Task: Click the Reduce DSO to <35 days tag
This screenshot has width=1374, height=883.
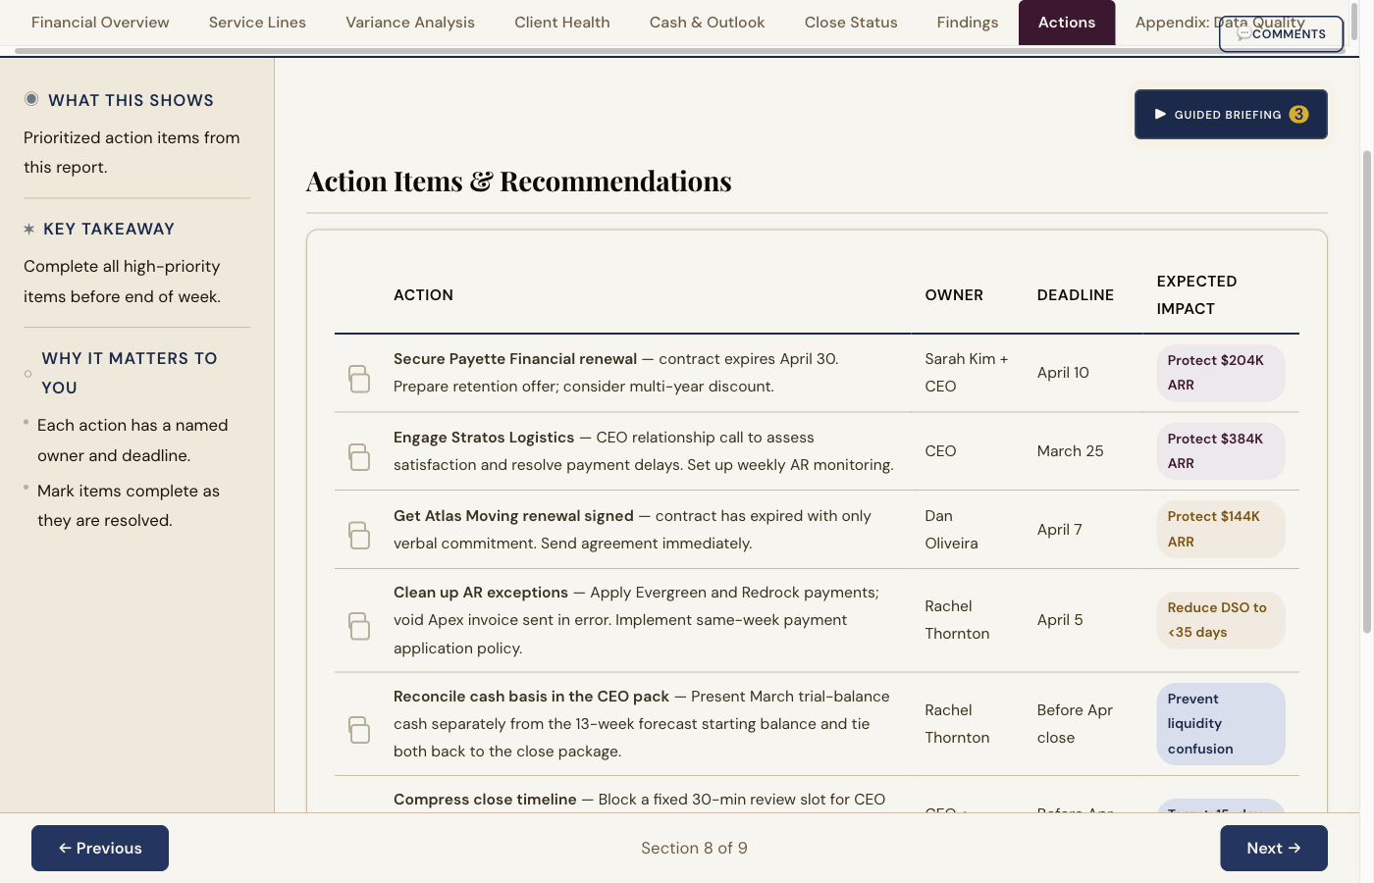Action: click(x=1221, y=620)
